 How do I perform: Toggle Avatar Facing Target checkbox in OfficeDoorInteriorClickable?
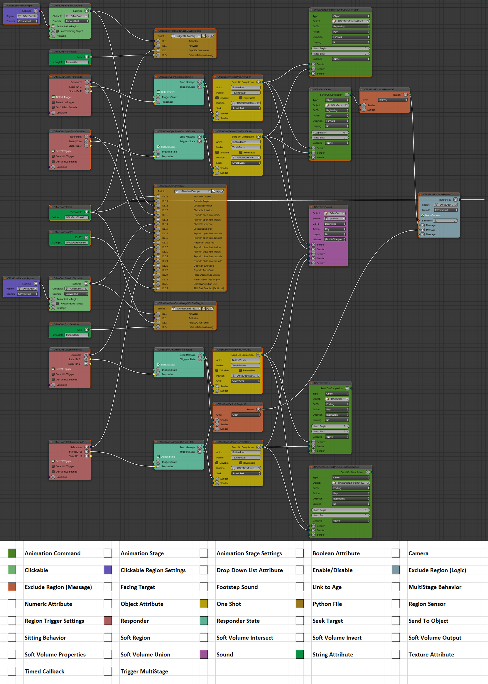pos(58,31)
